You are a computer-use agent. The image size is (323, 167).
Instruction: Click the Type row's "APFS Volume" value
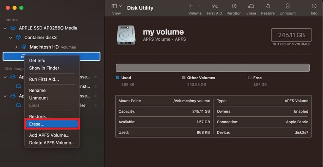296,101
